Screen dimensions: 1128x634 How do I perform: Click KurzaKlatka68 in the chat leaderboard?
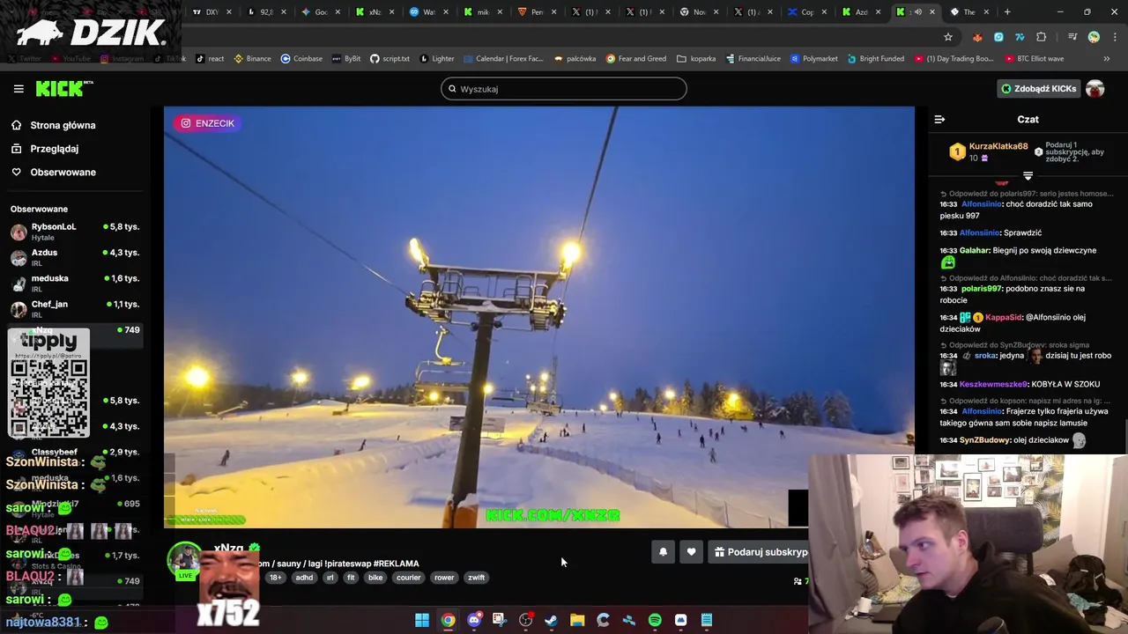998,146
